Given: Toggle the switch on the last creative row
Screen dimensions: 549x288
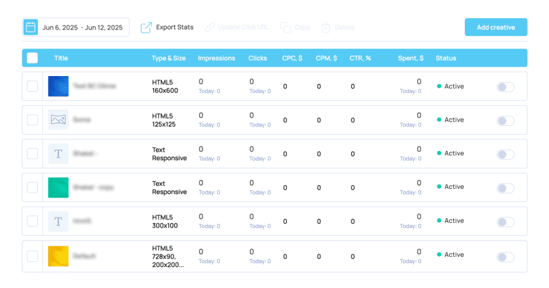Looking at the screenshot, I should pyautogui.click(x=505, y=257).
